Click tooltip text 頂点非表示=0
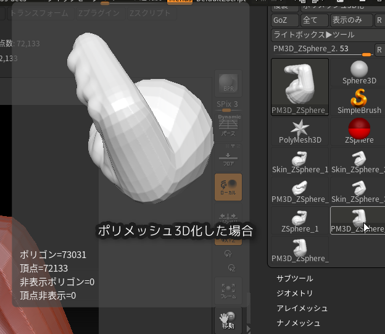This screenshot has width=385, height=334. [x=48, y=296]
